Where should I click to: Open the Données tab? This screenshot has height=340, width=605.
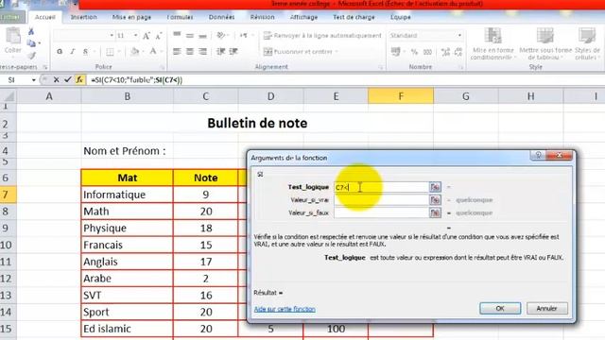pyautogui.click(x=221, y=17)
